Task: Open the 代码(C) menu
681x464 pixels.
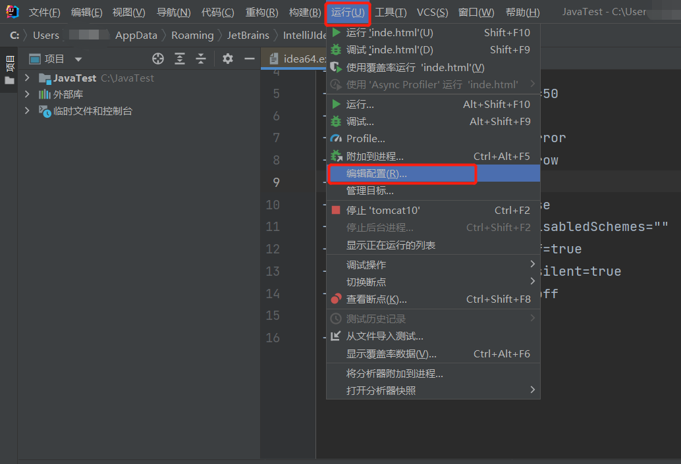Action: [x=217, y=12]
